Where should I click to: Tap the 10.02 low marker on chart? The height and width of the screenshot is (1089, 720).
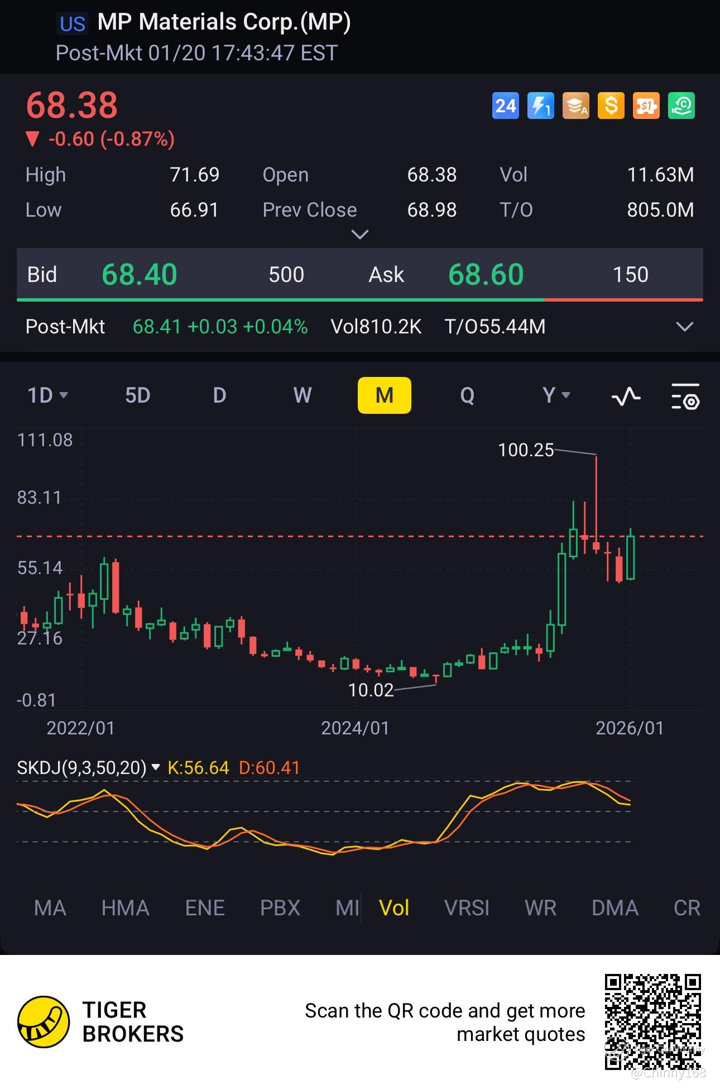click(x=371, y=690)
